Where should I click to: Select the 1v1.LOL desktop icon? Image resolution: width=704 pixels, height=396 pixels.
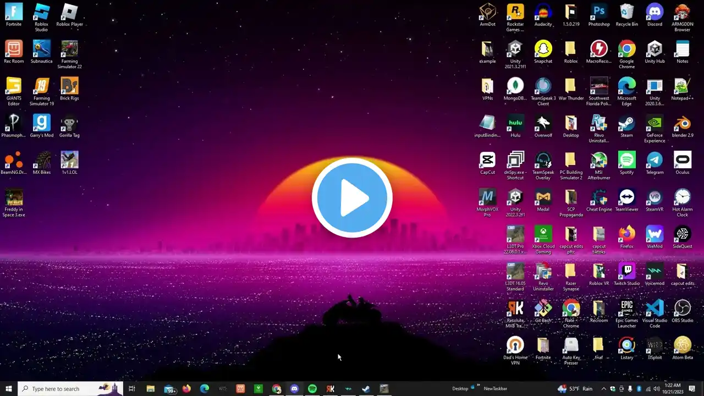pos(69,162)
